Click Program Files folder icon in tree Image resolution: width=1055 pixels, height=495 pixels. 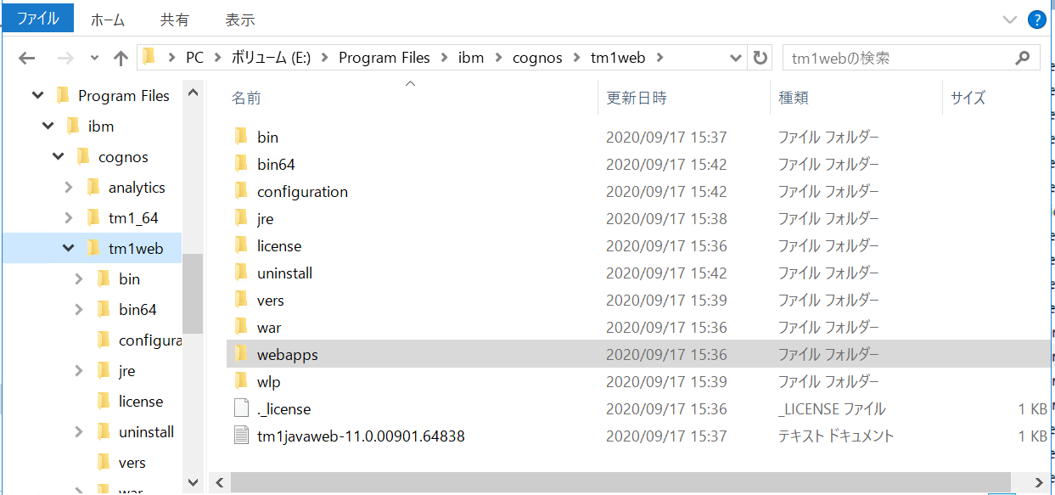click(x=63, y=96)
